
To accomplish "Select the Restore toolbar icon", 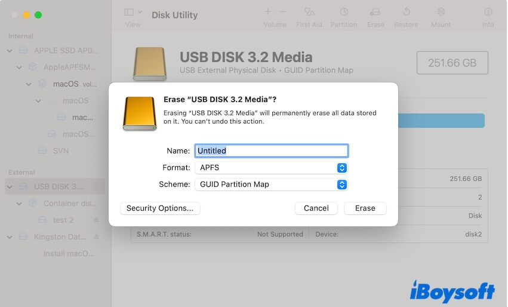I will click(x=406, y=12).
